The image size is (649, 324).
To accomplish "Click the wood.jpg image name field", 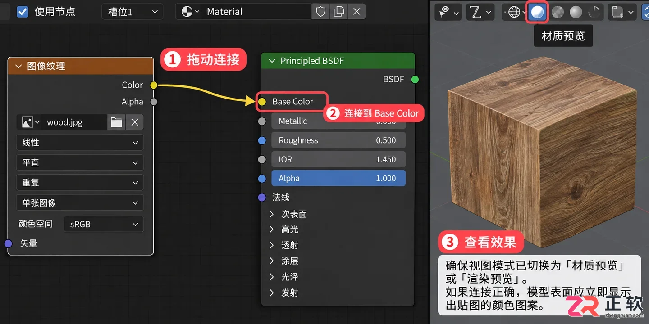I will 75,122.
